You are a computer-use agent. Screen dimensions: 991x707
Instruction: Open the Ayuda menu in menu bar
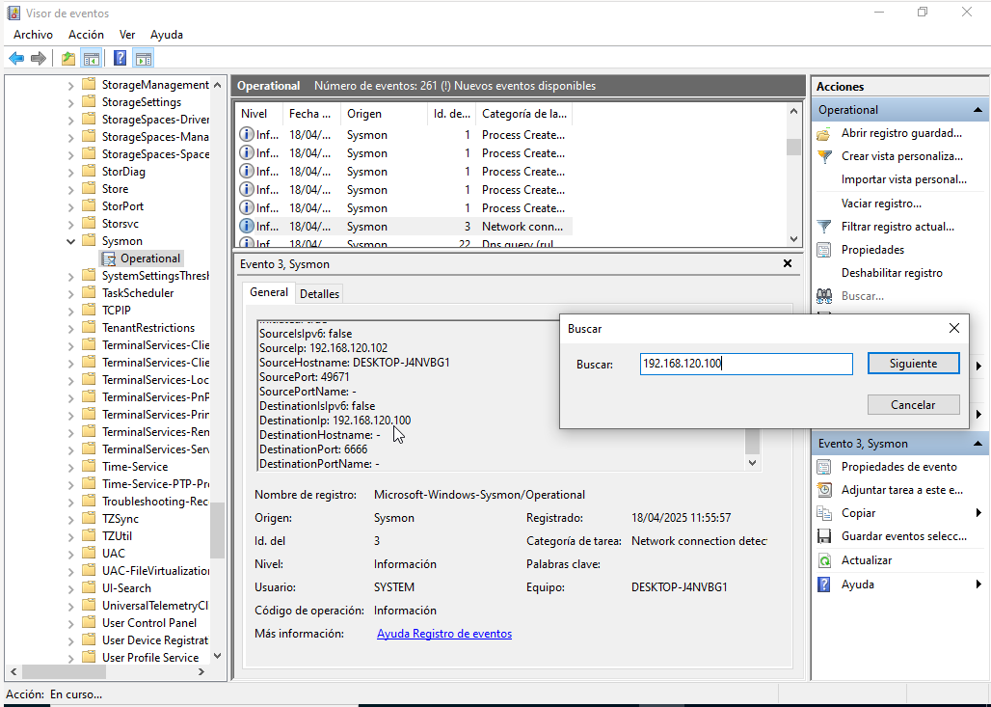point(167,35)
